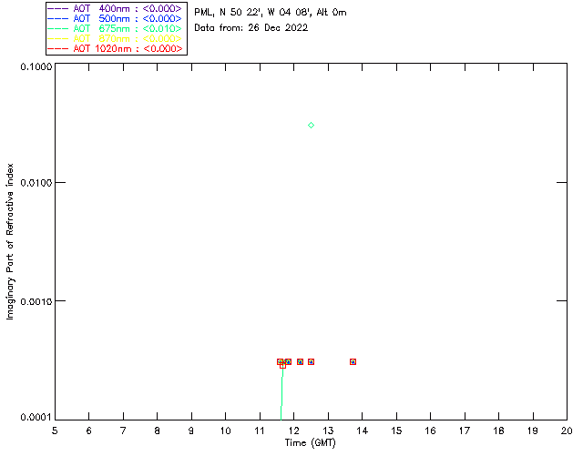583x466 pixels.
Task: Click the PML station location text
Action: [x=271, y=13]
